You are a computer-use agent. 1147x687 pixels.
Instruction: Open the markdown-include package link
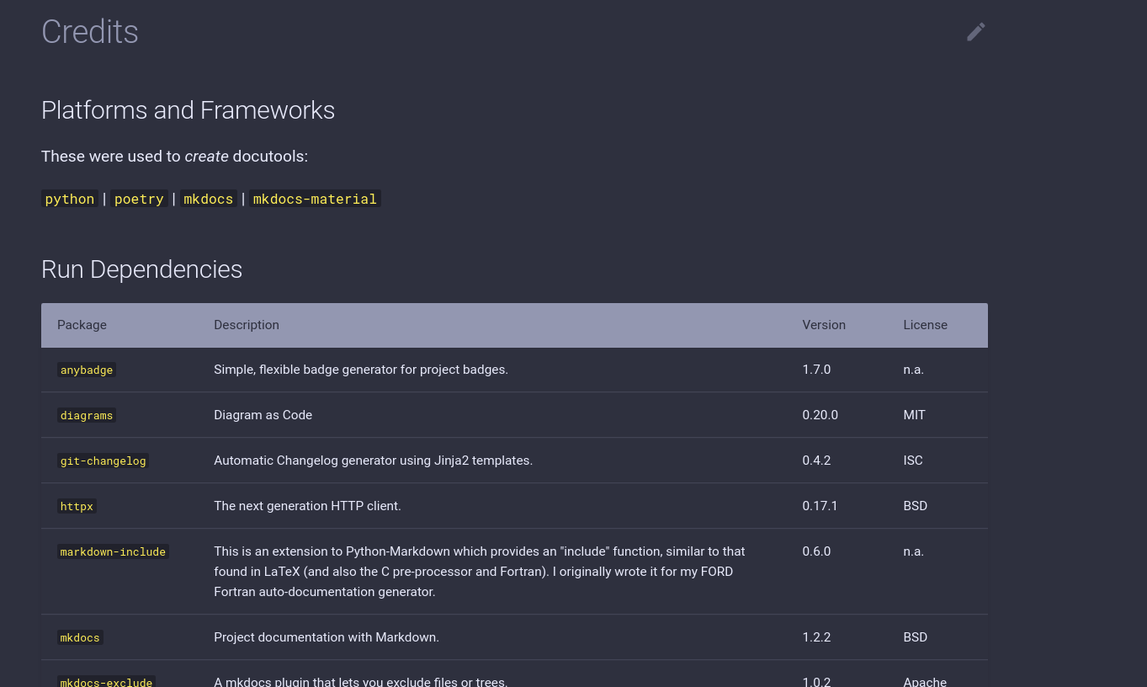point(113,551)
